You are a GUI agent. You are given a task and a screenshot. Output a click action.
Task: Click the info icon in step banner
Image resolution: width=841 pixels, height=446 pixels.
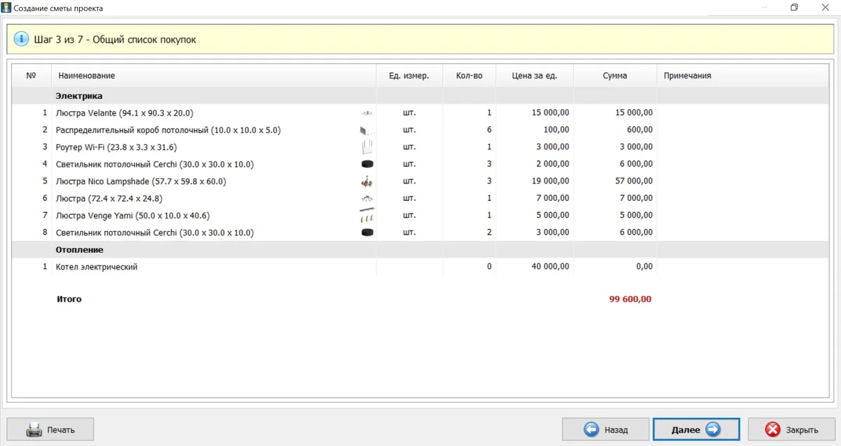[21, 39]
